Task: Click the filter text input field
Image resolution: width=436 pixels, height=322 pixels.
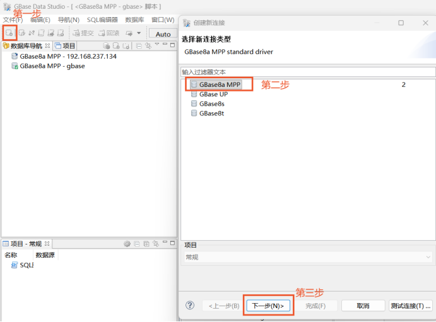Action: [x=308, y=72]
